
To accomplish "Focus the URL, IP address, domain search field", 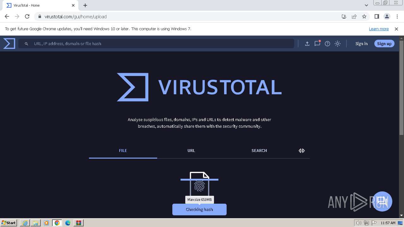I will click(156, 44).
